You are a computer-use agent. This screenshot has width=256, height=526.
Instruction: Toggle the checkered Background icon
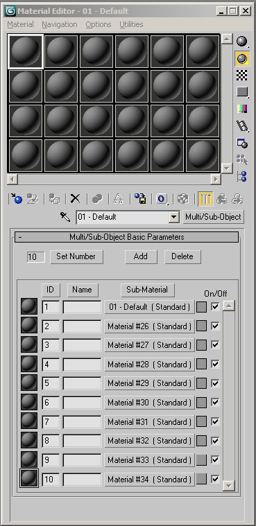point(242,75)
